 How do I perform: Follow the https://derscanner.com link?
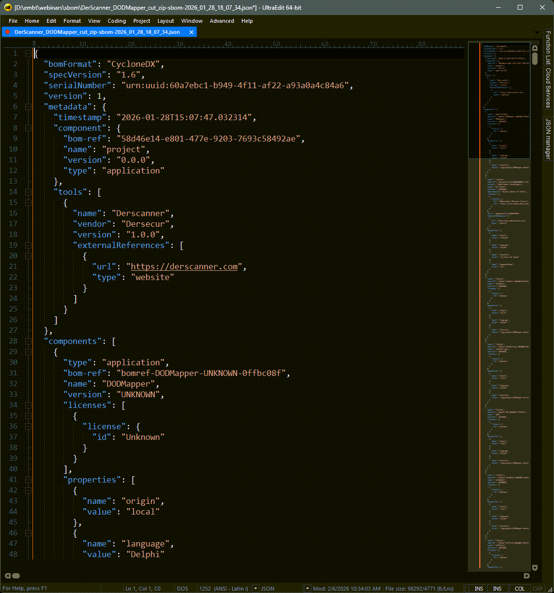(184, 266)
